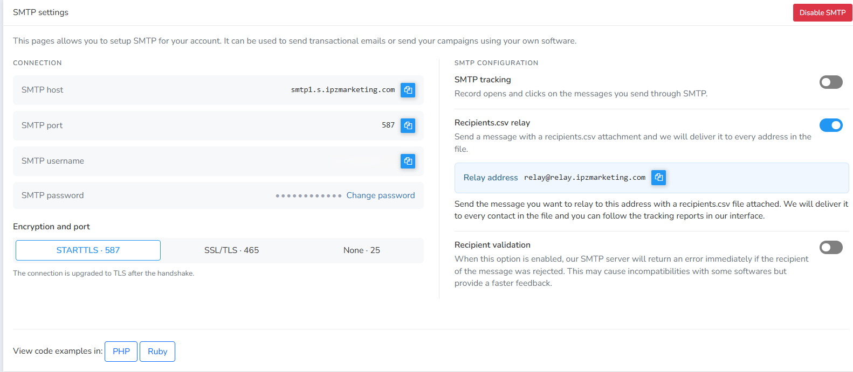Click the SMTP host label
853x372 pixels.
click(42, 90)
